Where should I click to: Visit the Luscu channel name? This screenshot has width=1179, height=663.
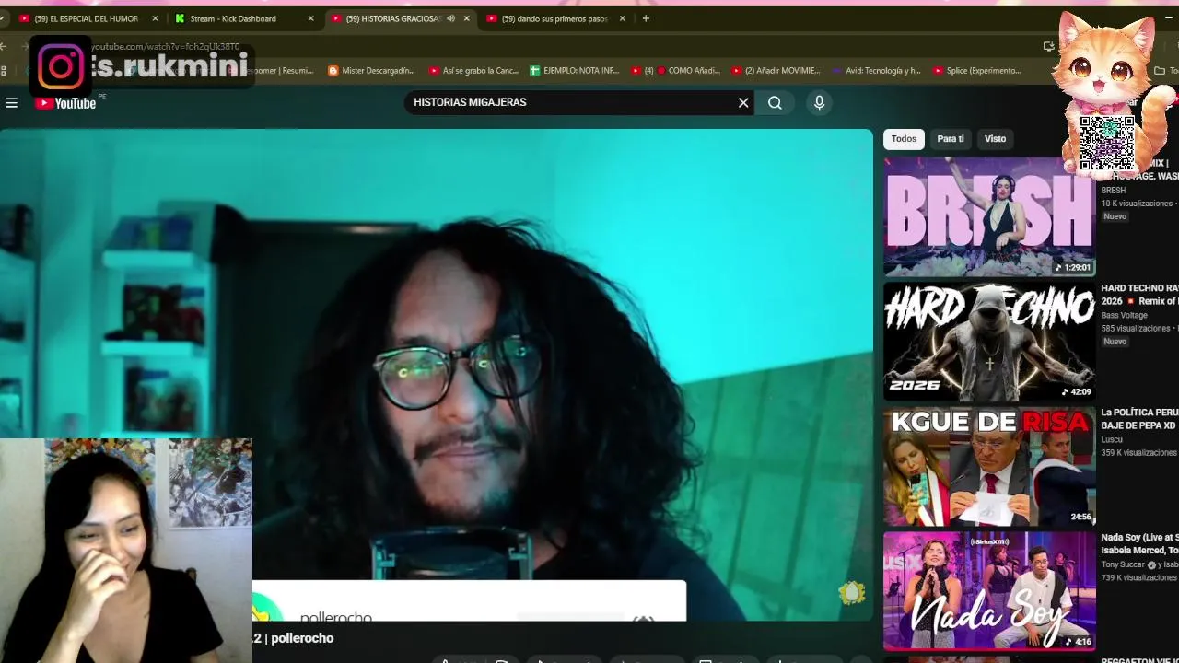pos(1112,440)
